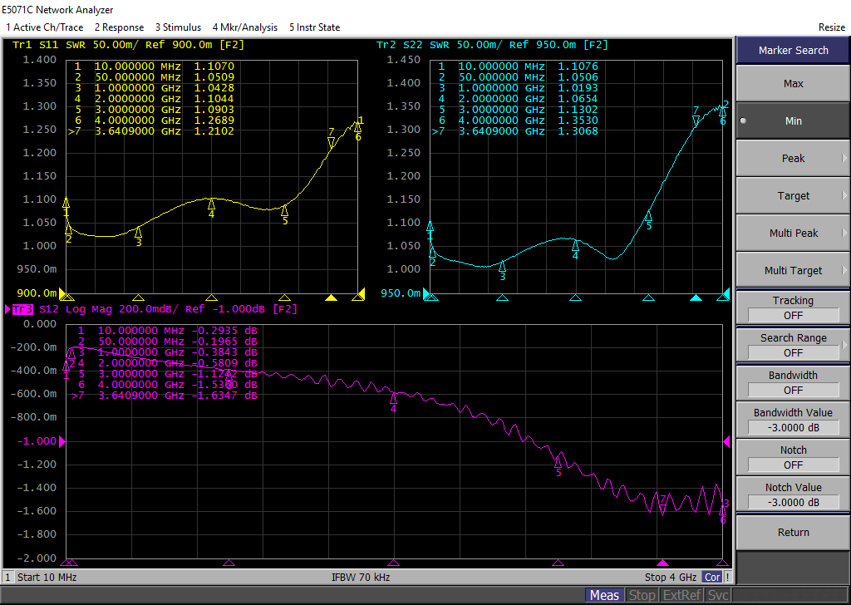Click marker 3 on the yellow S11 trace

(x=139, y=233)
